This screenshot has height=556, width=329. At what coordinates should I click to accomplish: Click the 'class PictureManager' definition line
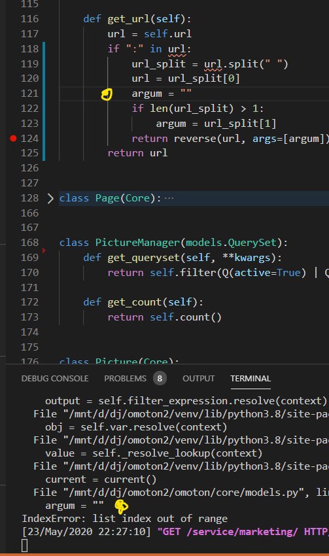tap(173, 243)
